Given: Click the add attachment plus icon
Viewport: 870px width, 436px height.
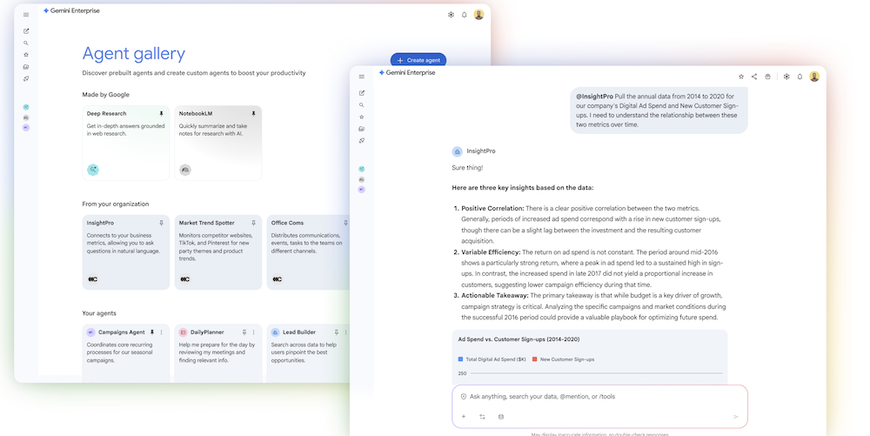Looking at the screenshot, I should click(x=464, y=417).
